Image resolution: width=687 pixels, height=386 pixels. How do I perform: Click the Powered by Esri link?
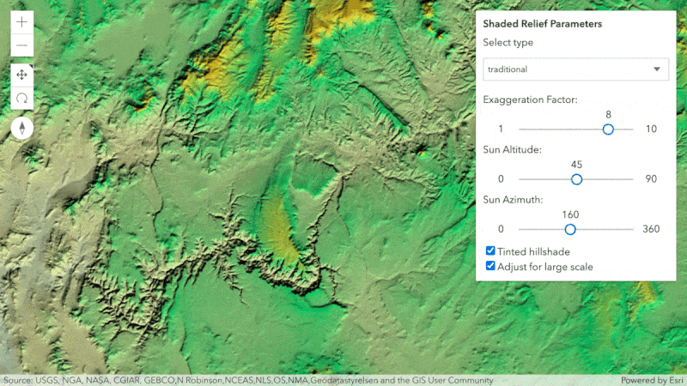click(652, 380)
